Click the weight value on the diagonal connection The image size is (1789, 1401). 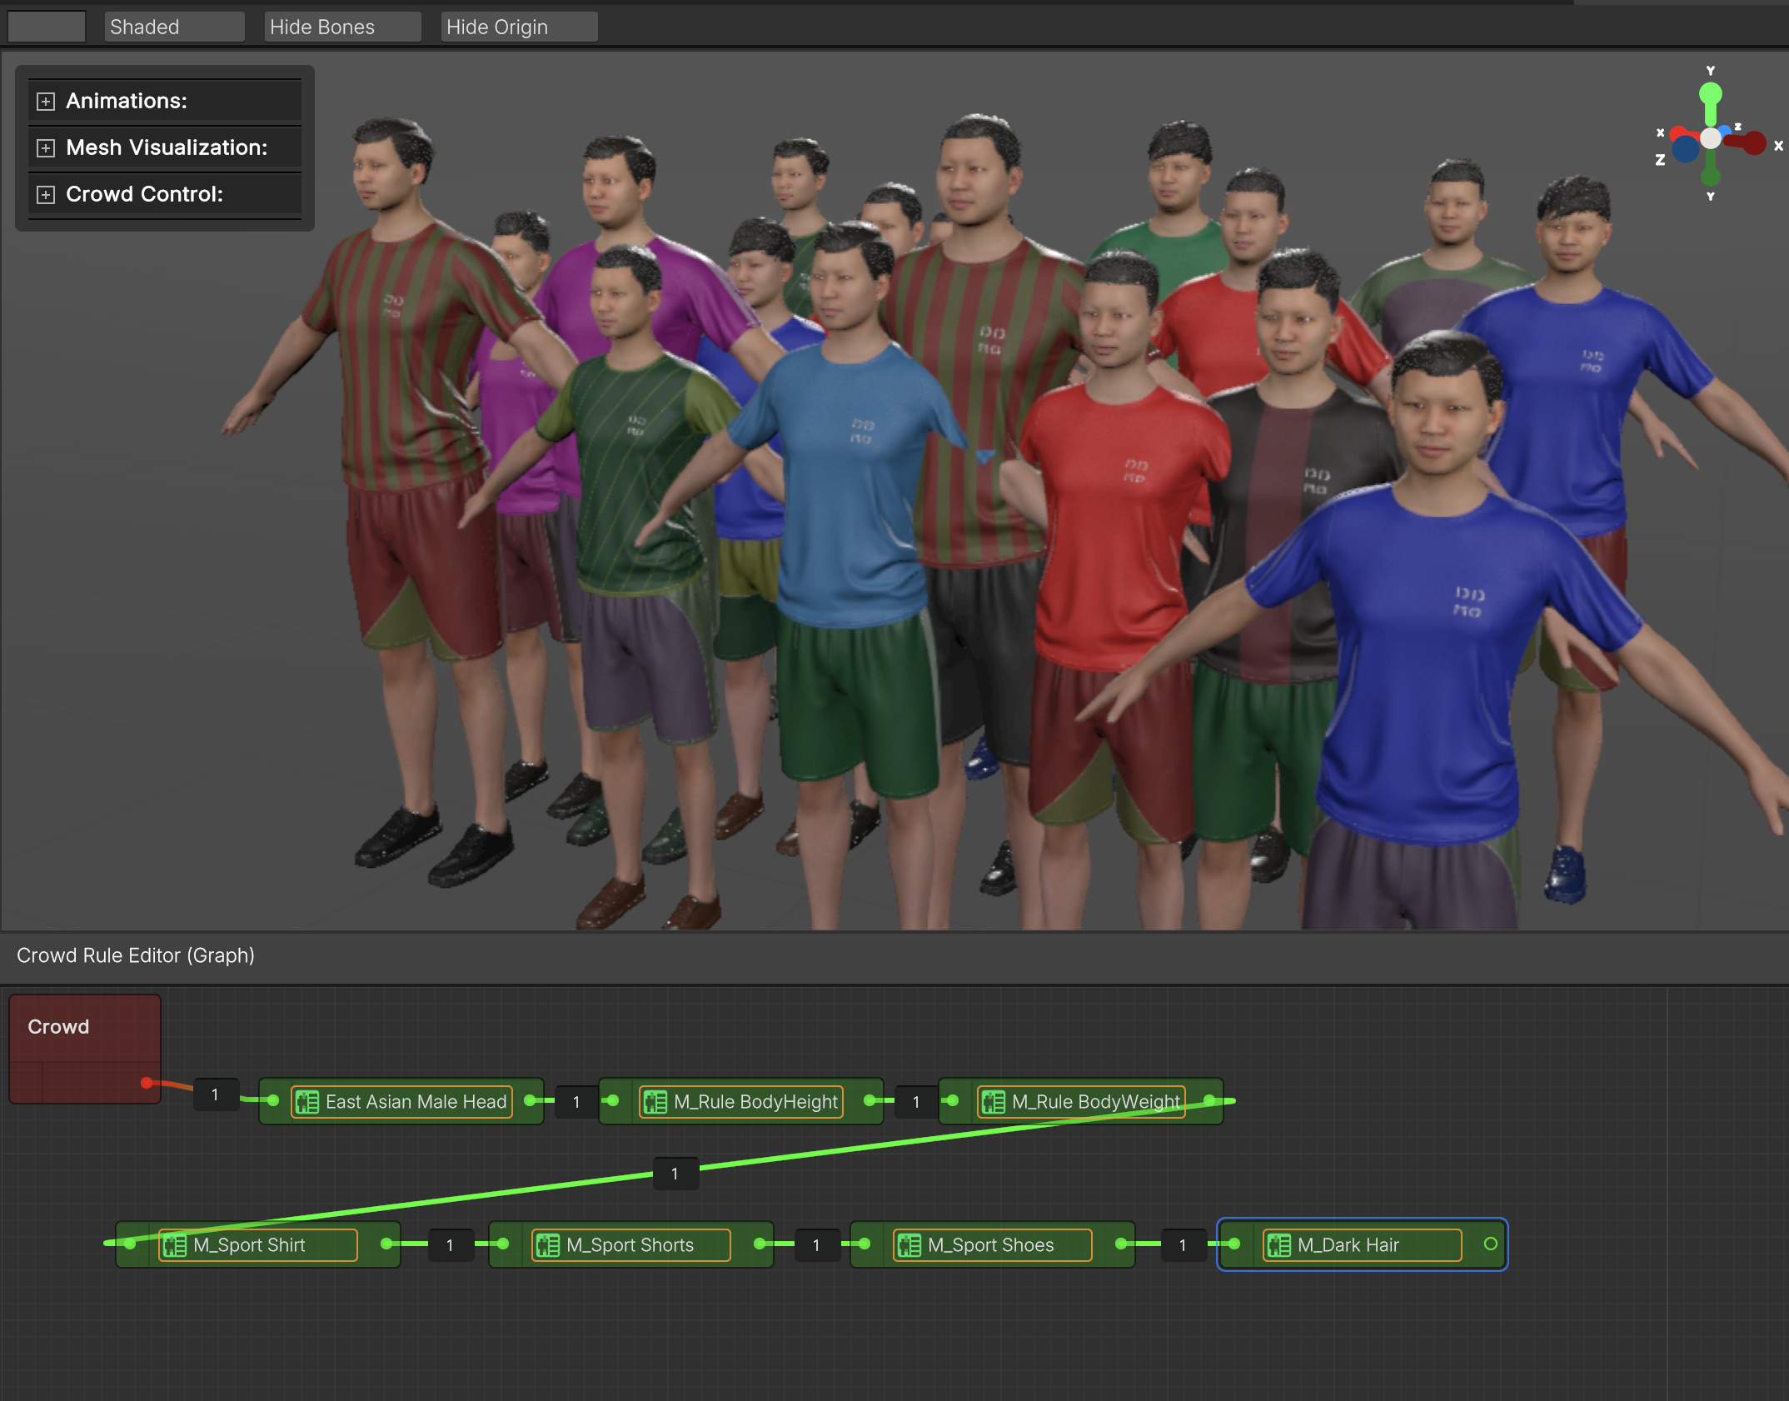click(x=675, y=1174)
